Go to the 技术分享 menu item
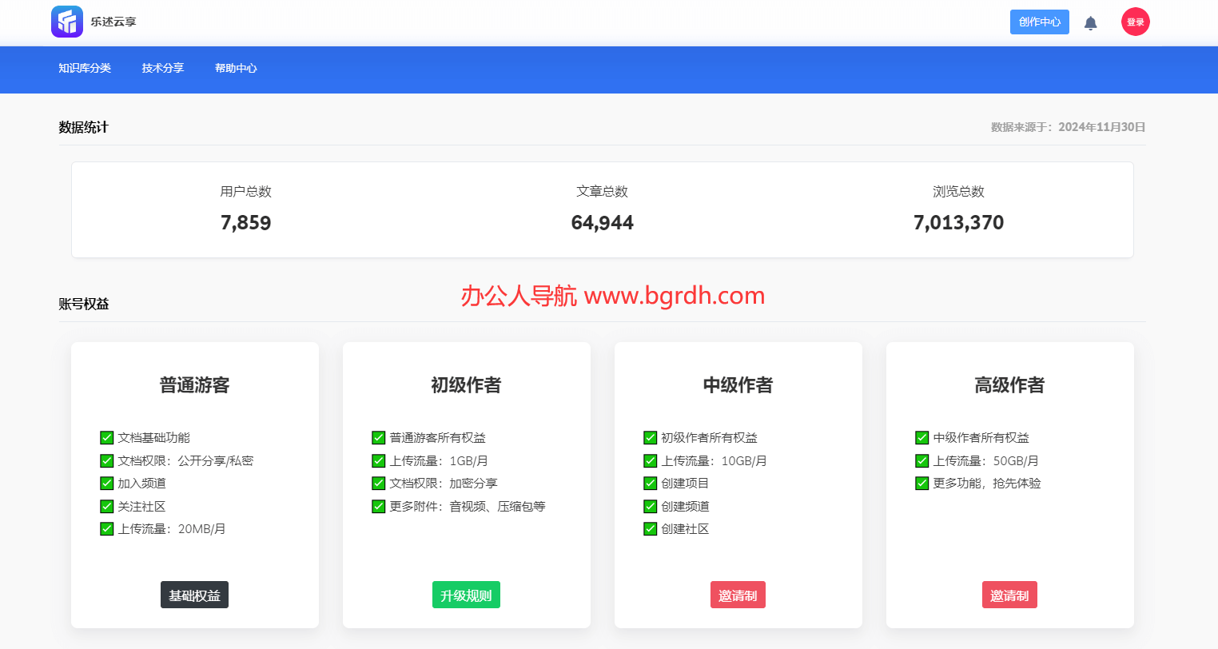Viewport: 1218px width, 649px height. click(163, 69)
